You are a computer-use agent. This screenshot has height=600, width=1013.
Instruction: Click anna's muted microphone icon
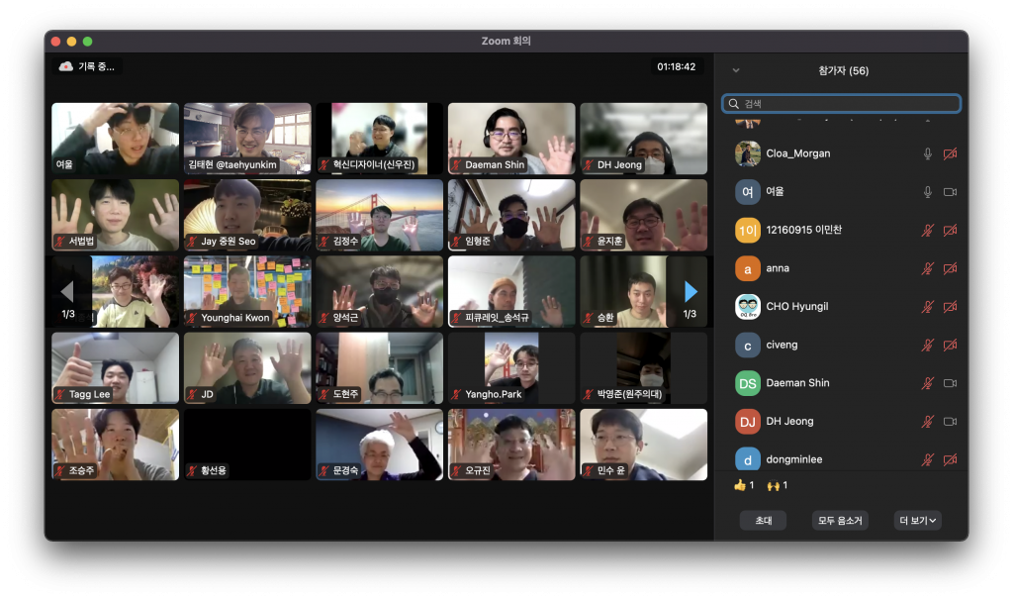pyautogui.click(x=928, y=268)
